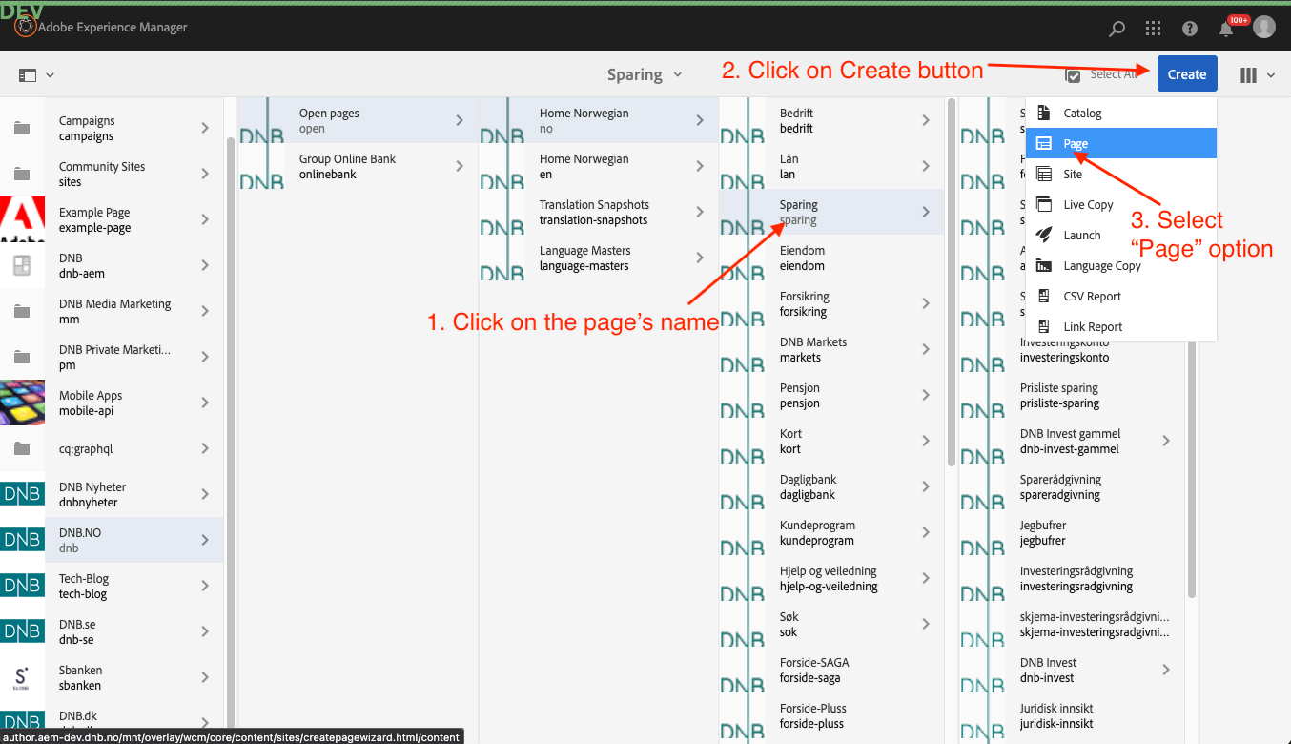Toggle the side rail panel icon

click(x=28, y=74)
